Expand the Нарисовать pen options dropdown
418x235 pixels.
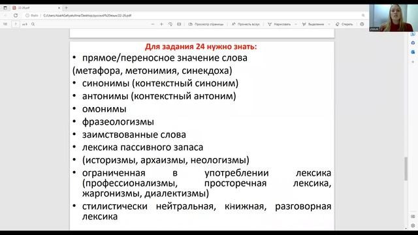(296, 24)
